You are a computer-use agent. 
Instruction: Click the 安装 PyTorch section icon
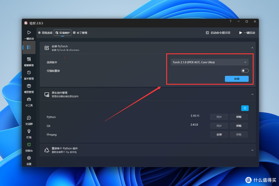tap(47, 48)
